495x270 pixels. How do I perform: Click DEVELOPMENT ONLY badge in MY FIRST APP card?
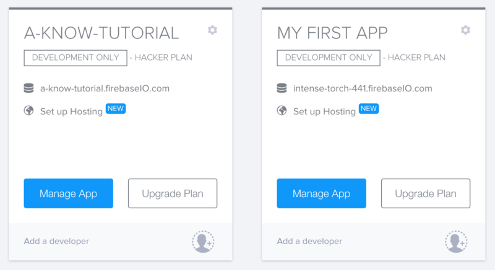pos(329,57)
